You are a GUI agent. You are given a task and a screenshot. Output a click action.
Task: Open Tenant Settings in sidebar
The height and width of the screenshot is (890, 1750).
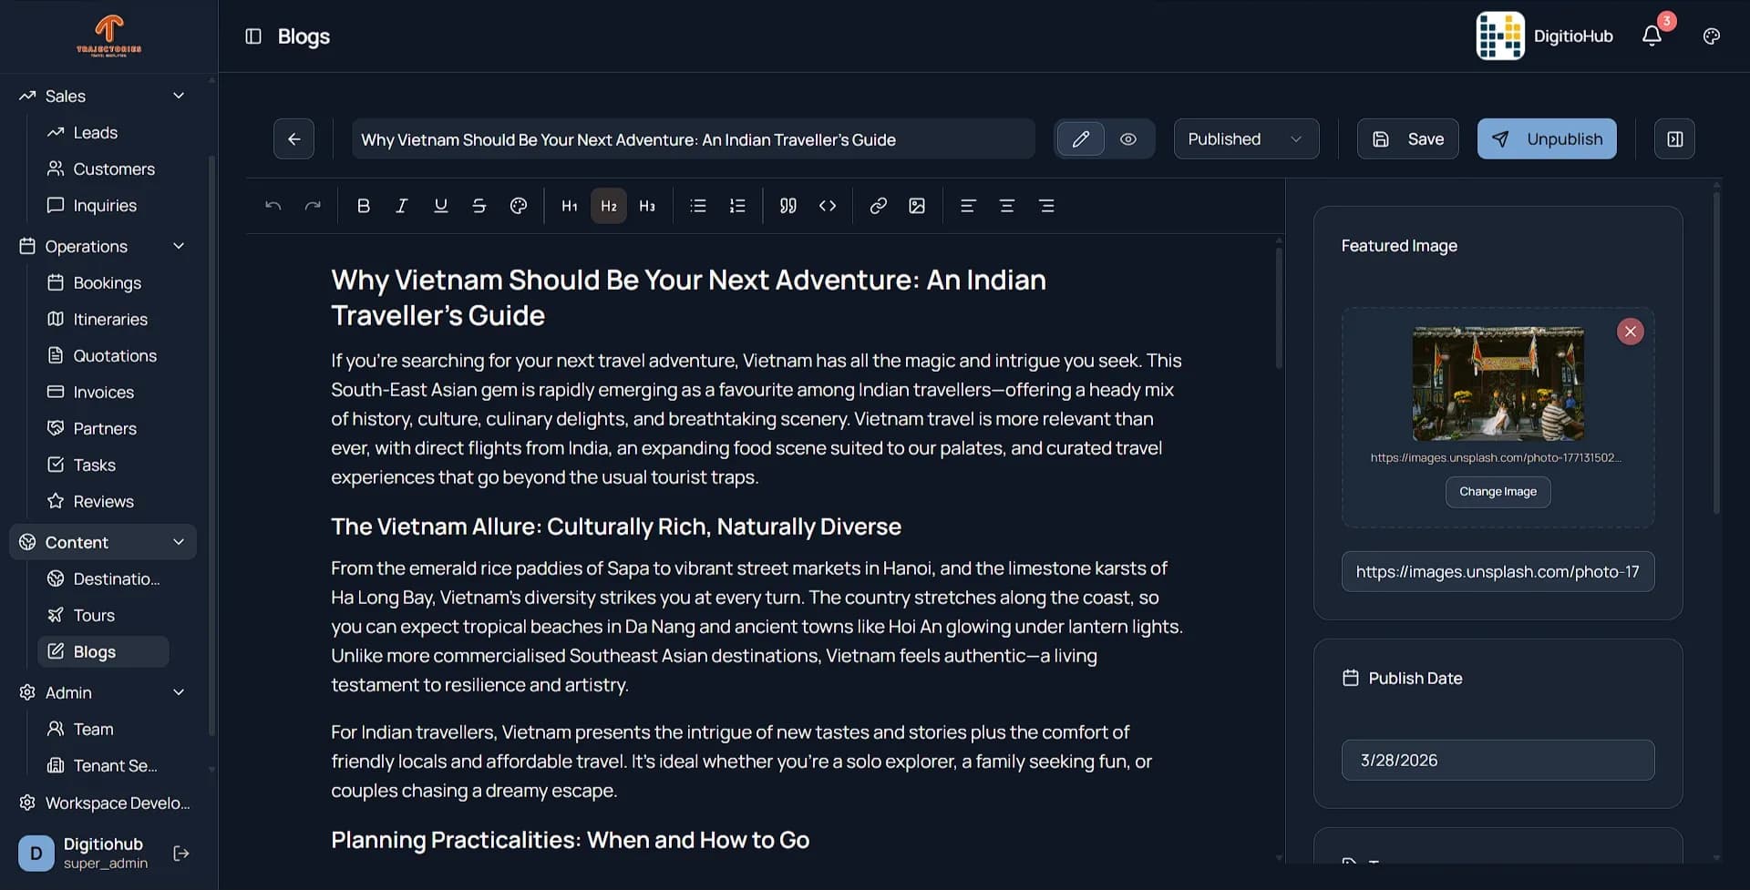(103, 765)
